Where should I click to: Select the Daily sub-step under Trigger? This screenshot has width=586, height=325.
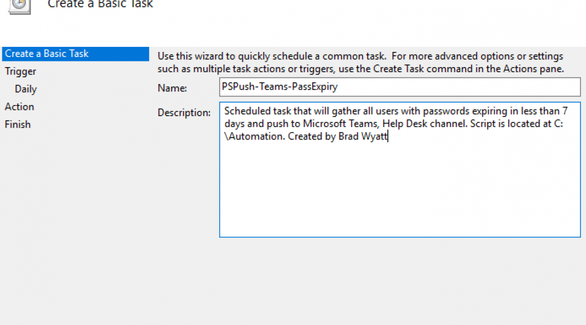click(x=26, y=89)
